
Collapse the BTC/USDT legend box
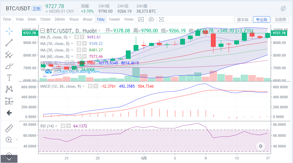pos(43,31)
